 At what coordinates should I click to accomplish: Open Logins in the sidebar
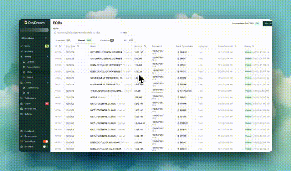pyautogui.click(x=27, y=103)
